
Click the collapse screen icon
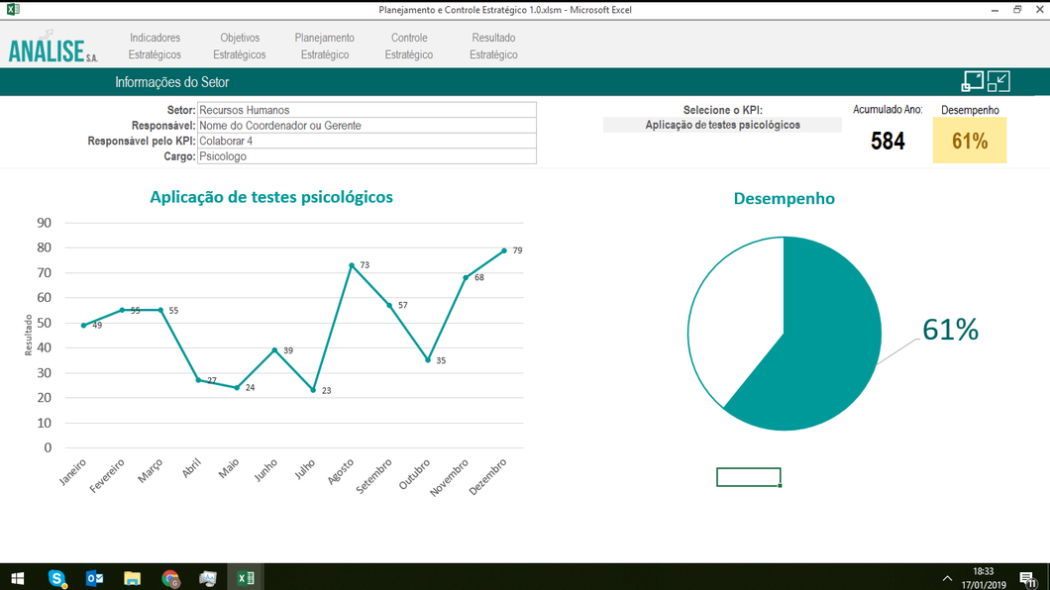(998, 81)
